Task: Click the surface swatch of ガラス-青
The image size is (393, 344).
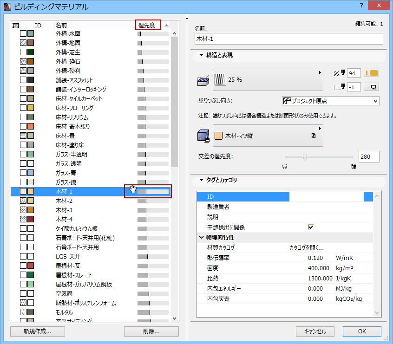Action: coord(31,173)
